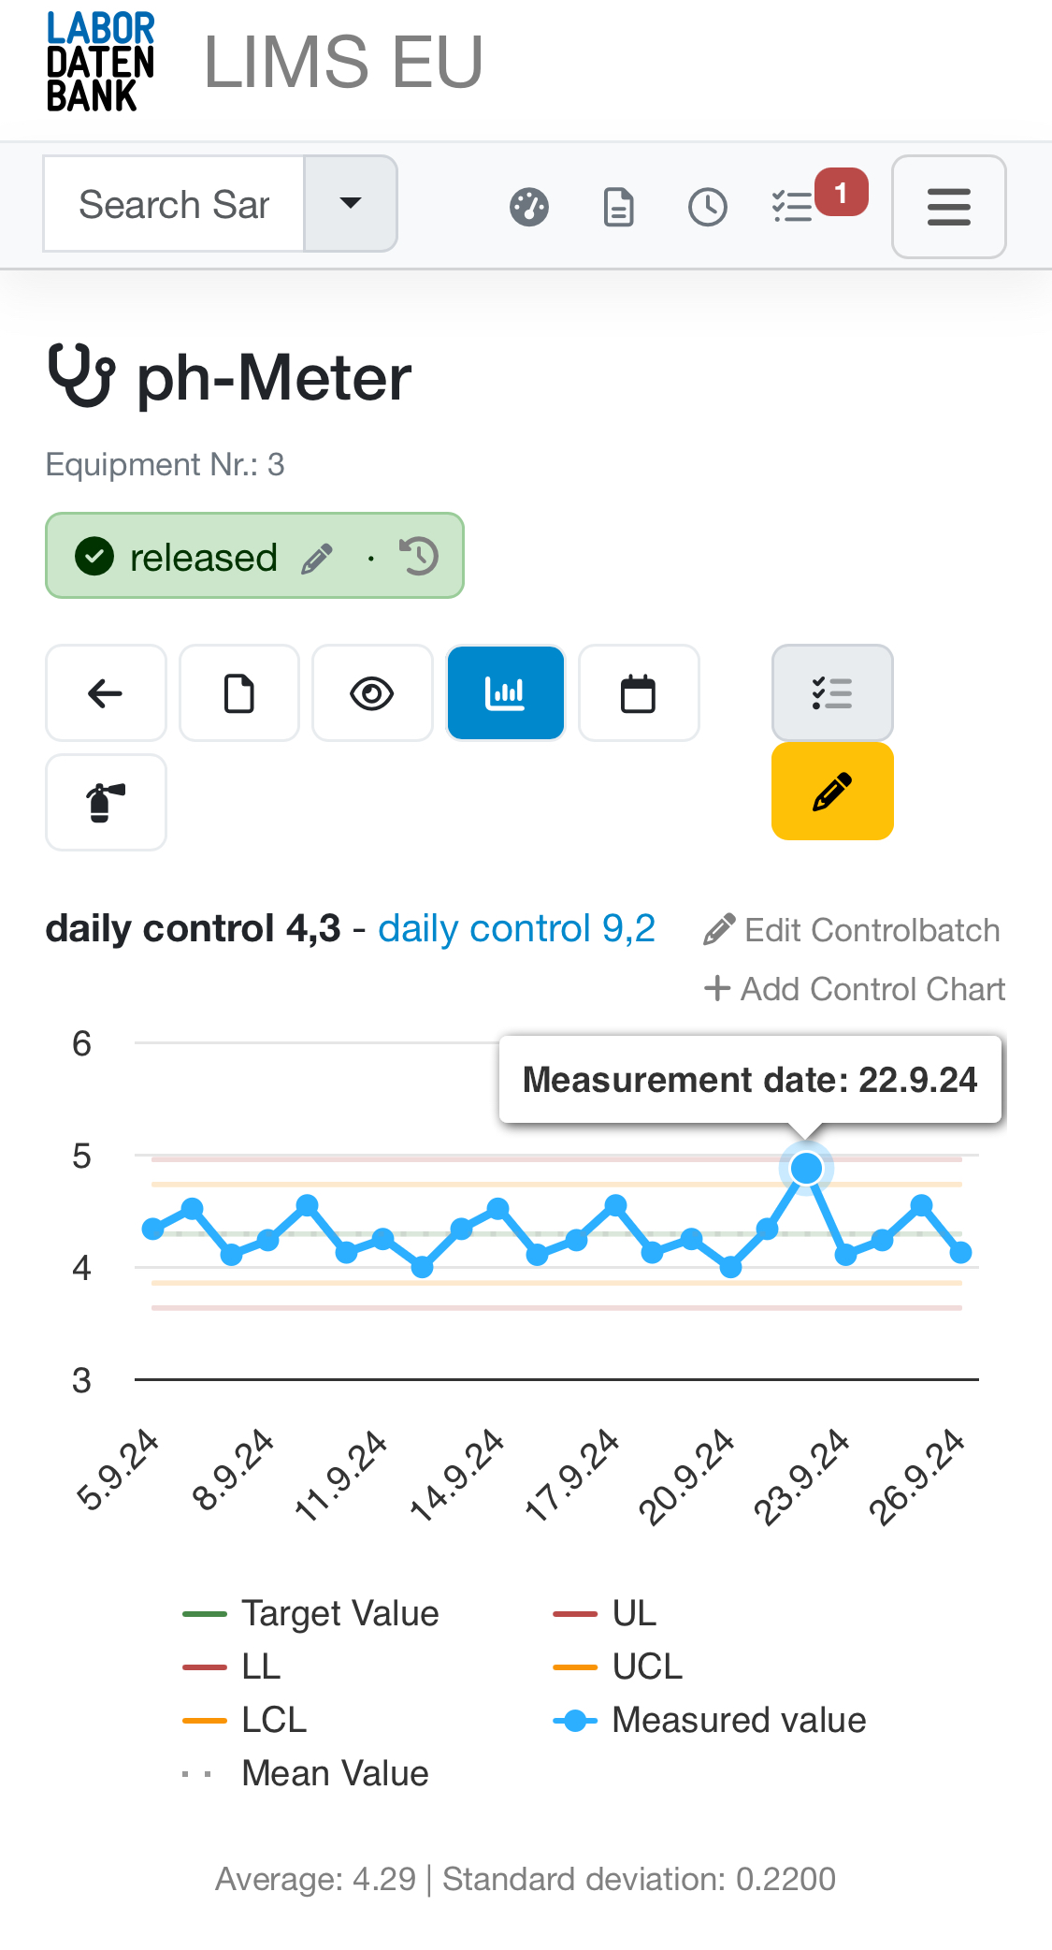
Task: Expand the gray checklist button
Action: pyautogui.click(x=832, y=693)
